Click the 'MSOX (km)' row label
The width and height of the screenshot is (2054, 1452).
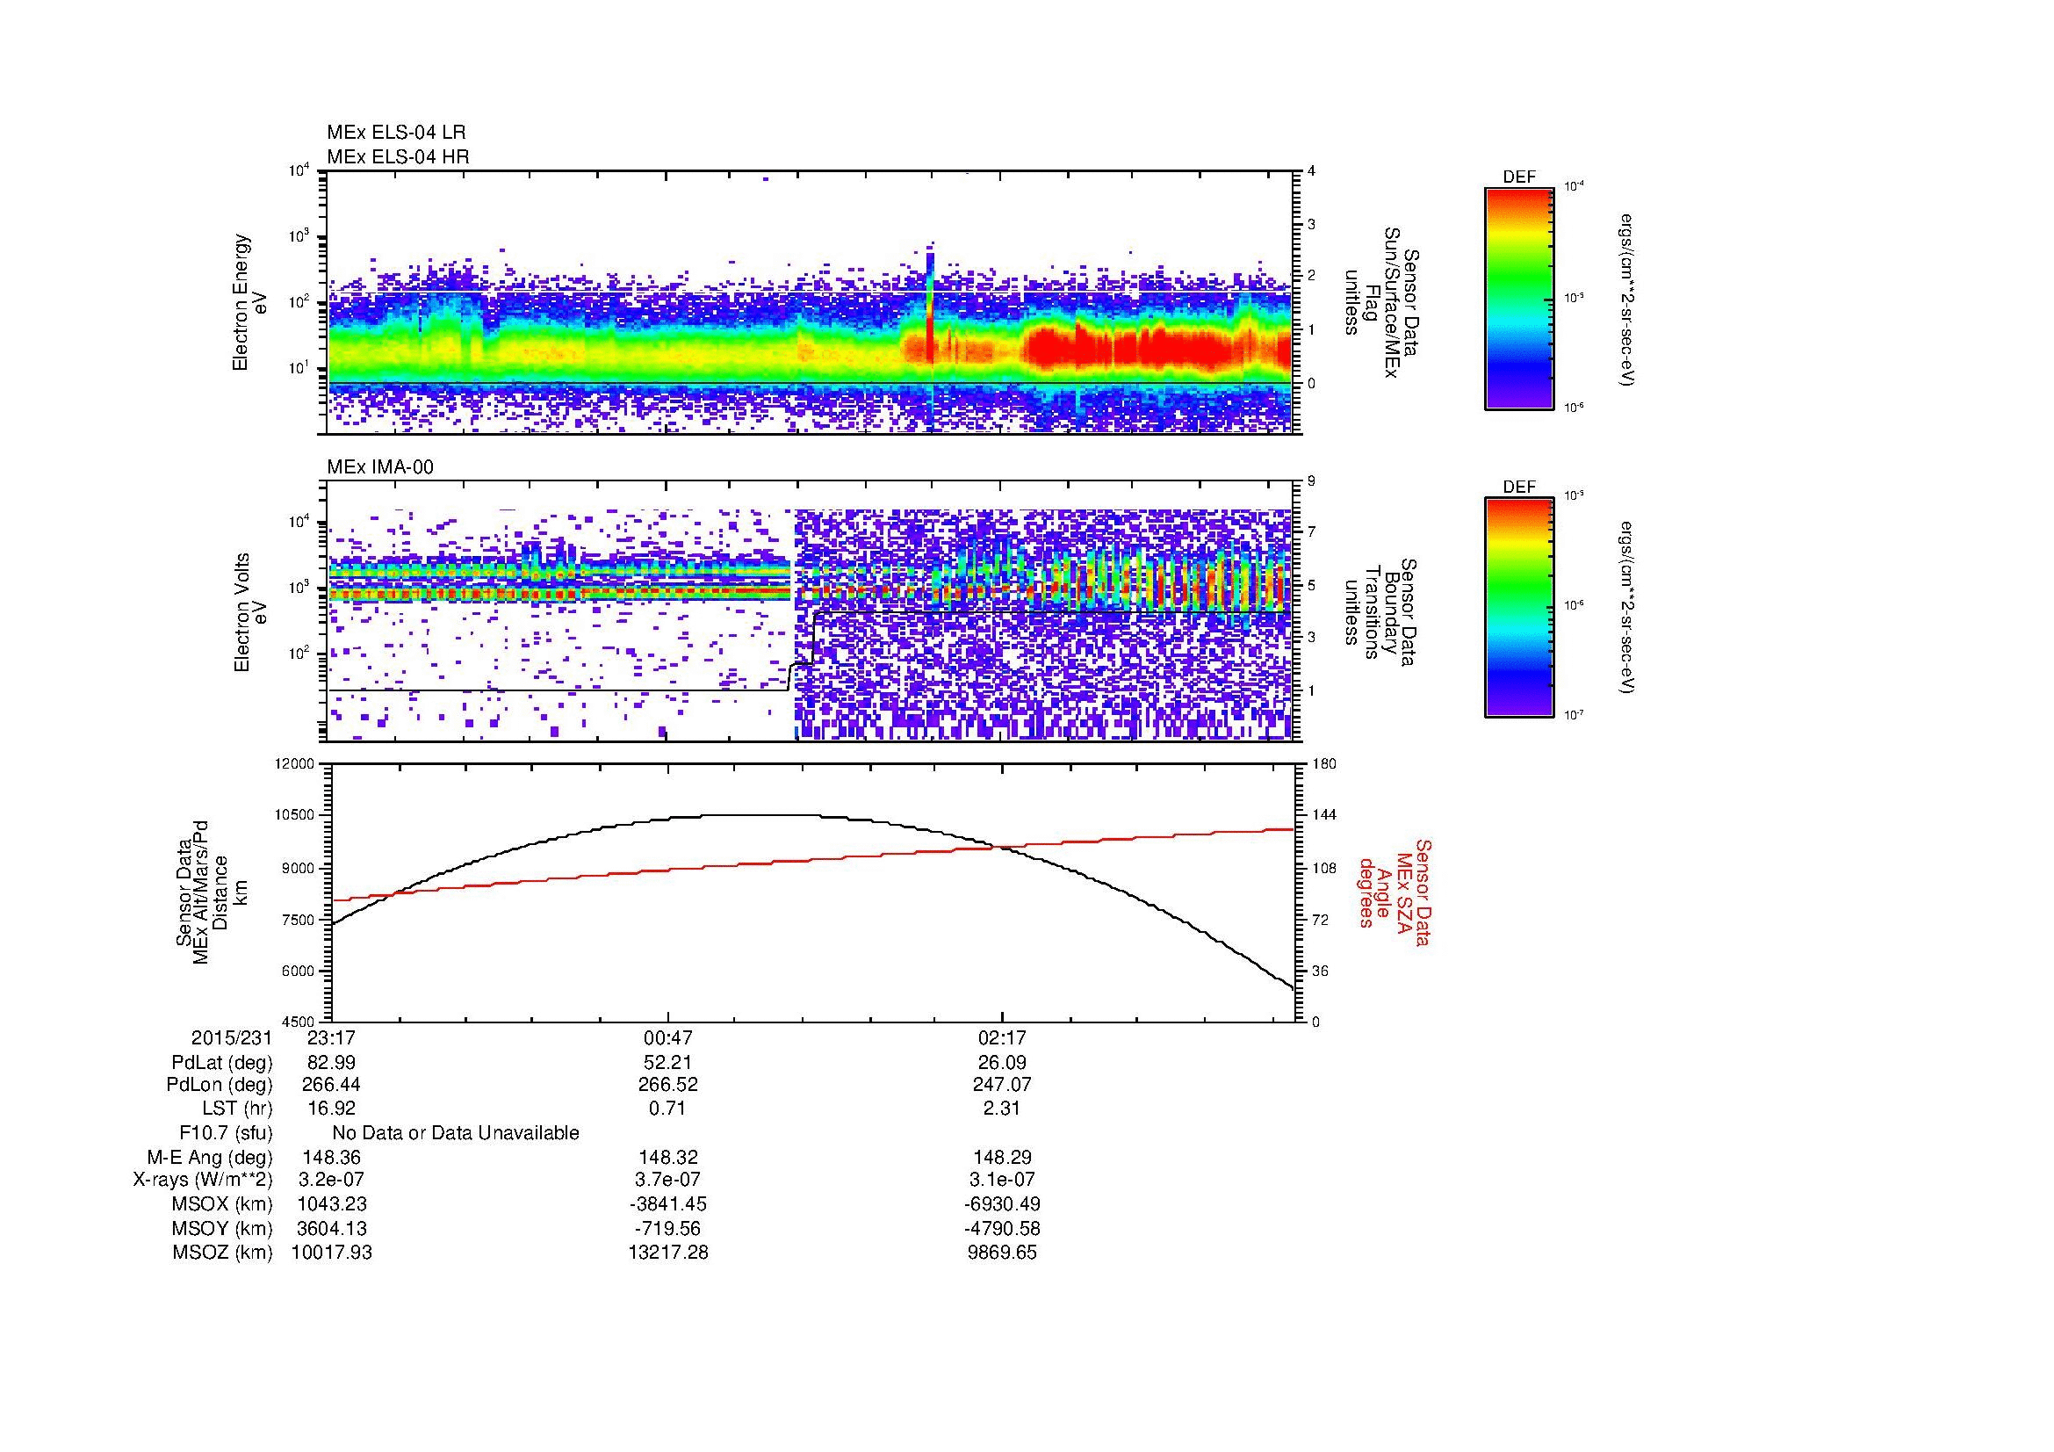tap(222, 1205)
